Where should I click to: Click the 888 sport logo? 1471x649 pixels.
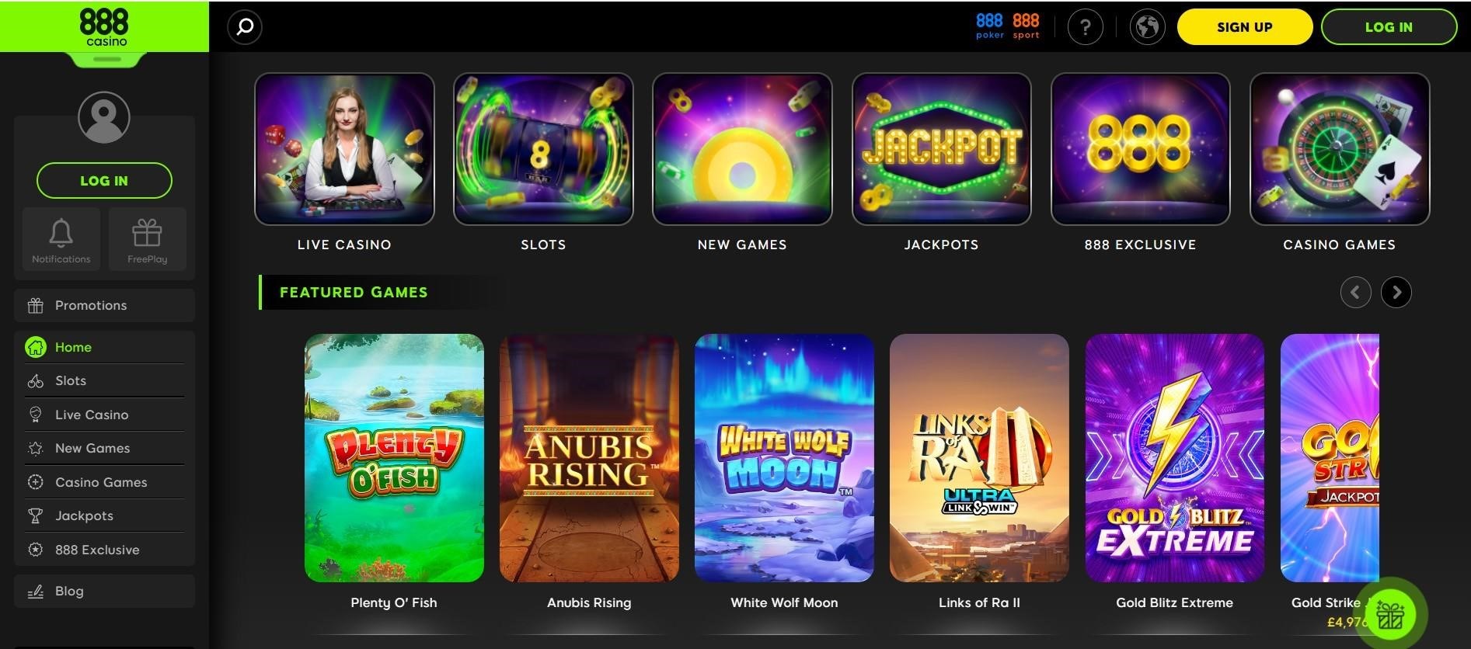click(1026, 26)
